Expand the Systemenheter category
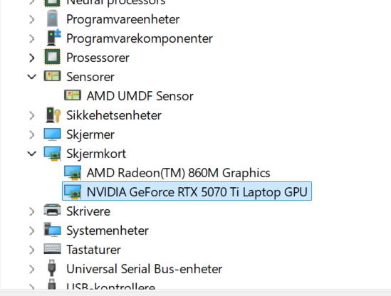 pyautogui.click(x=32, y=231)
